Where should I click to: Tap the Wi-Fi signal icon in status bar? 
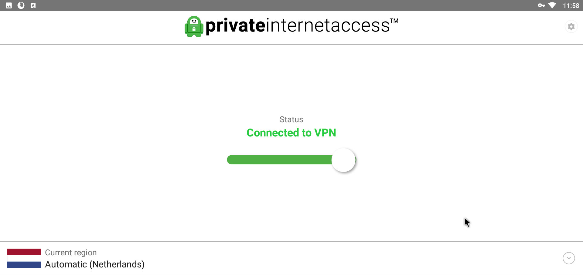point(552,5)
